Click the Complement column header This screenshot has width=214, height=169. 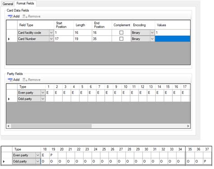[121, 25]
